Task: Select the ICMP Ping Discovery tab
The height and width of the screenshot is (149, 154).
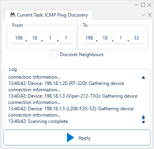Action: click(49, 15)
